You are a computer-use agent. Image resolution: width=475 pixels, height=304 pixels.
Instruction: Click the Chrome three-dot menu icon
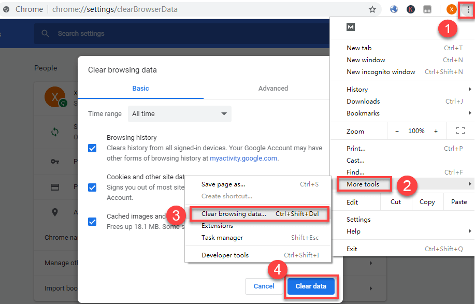[x=468, y=9]
